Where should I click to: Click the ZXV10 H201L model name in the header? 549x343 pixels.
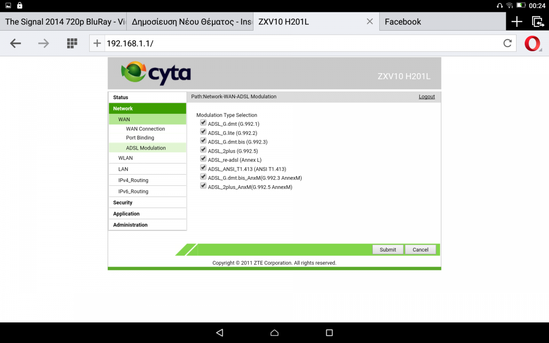tap(404, 76)
